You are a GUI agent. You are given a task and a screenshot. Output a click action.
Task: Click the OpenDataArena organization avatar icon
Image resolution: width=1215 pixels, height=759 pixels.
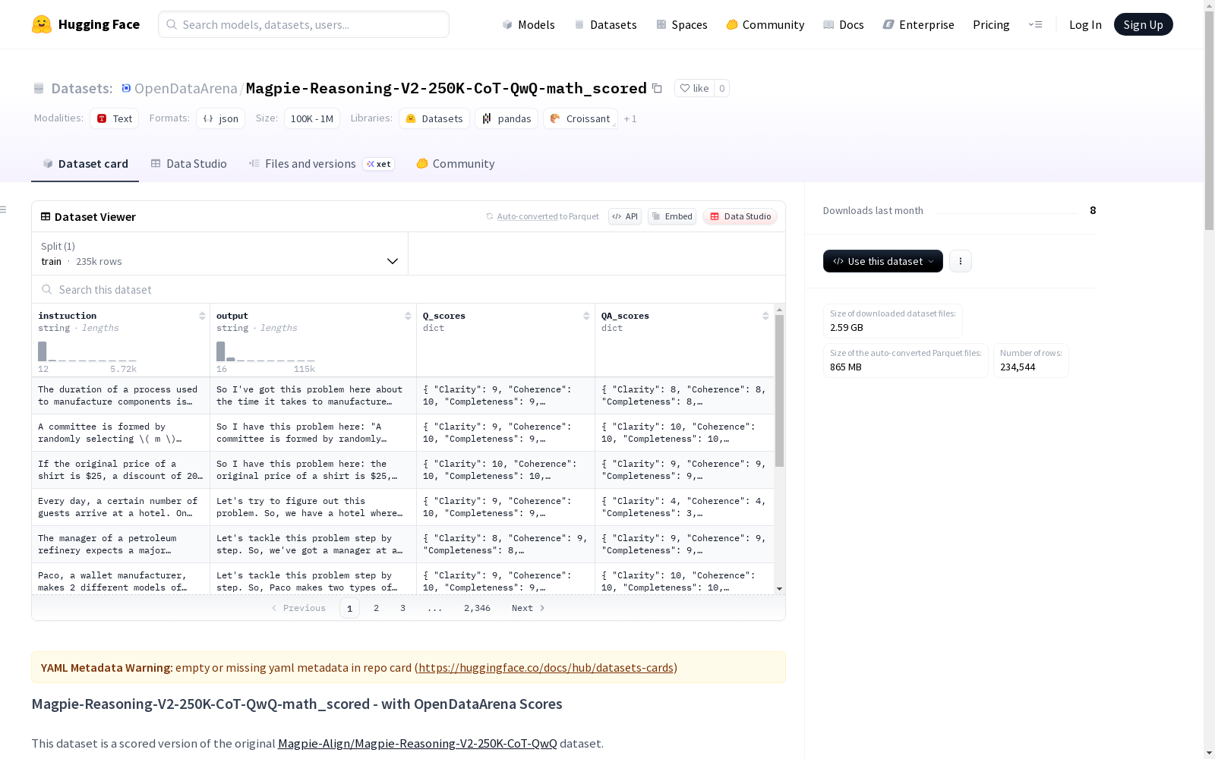click(x=126, y=89)
